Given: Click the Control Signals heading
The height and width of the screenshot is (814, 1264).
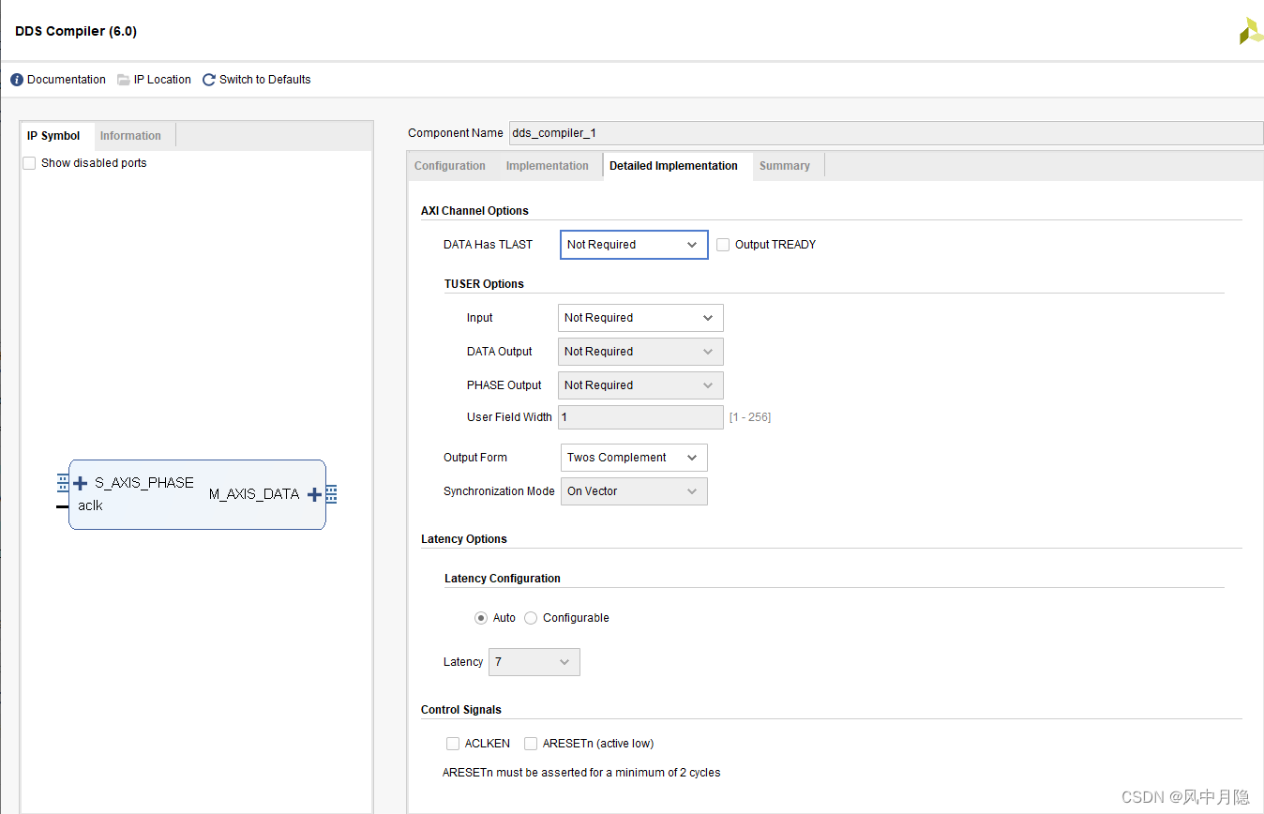Looking at the screenshot, I should 461,710.
